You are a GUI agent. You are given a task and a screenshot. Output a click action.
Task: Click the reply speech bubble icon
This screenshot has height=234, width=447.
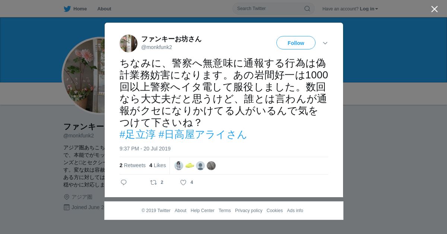tap(124, 182)
